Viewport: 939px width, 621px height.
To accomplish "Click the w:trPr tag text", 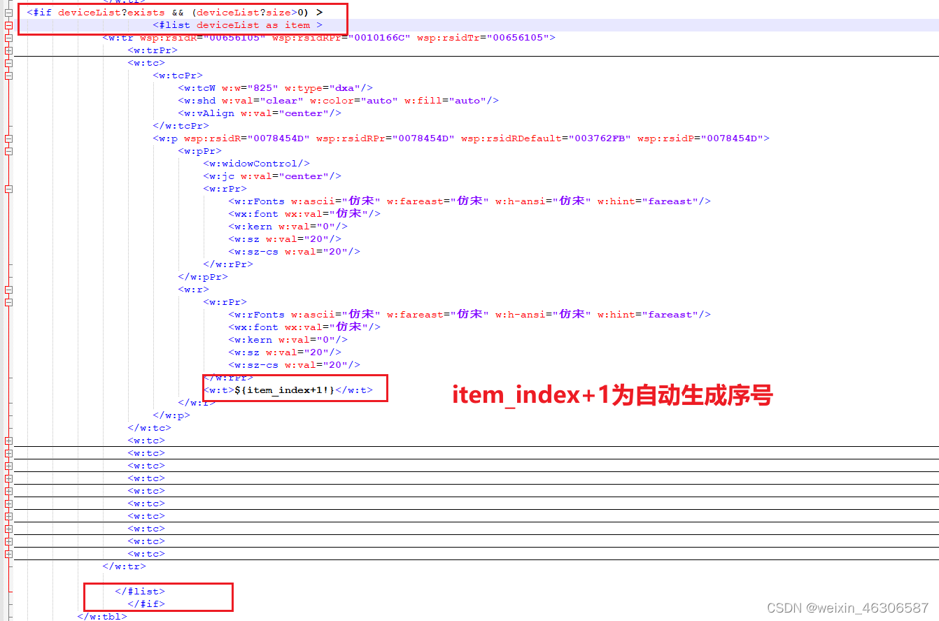I will [x=153, y=50].
